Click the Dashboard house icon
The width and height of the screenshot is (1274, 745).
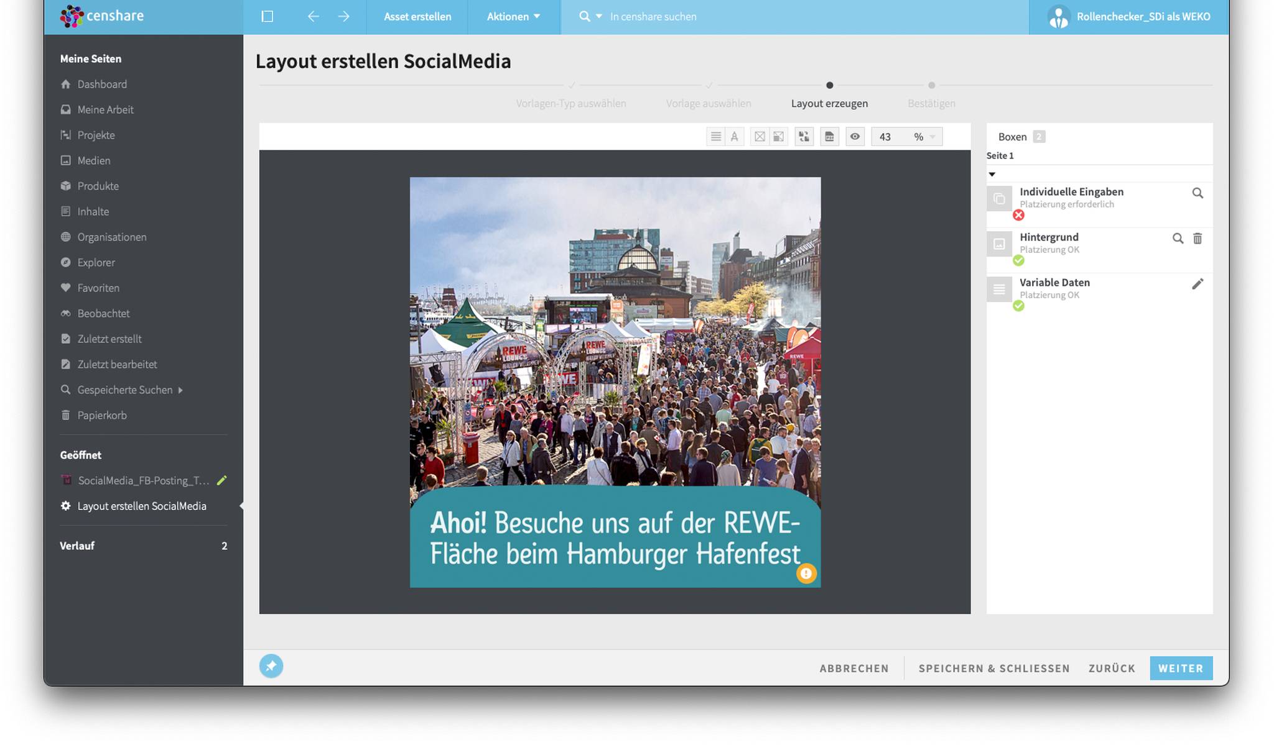[x=65, y=84]
